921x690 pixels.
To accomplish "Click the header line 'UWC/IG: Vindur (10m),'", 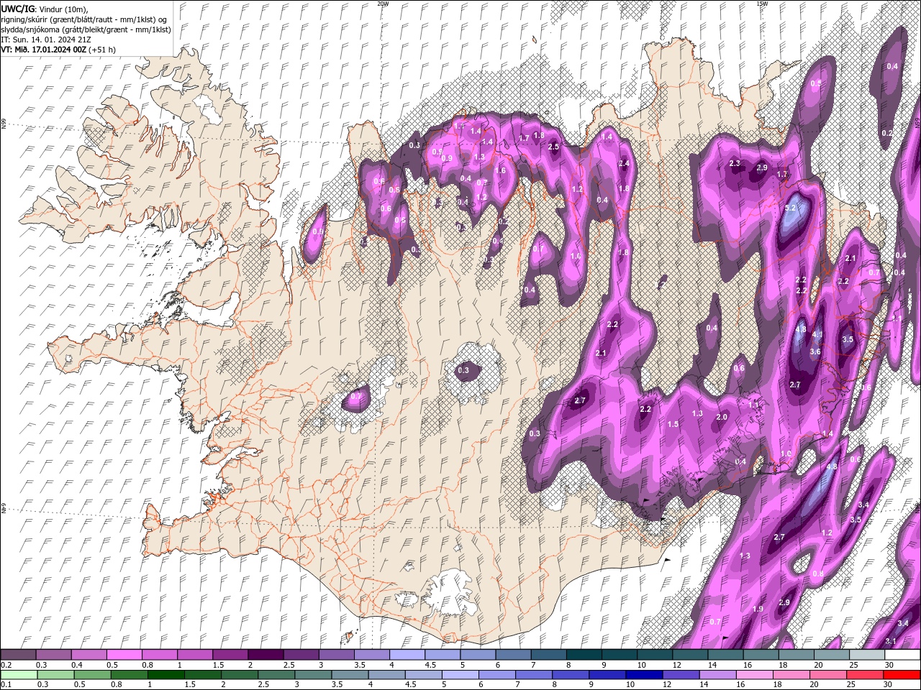I will pos(45,8).
